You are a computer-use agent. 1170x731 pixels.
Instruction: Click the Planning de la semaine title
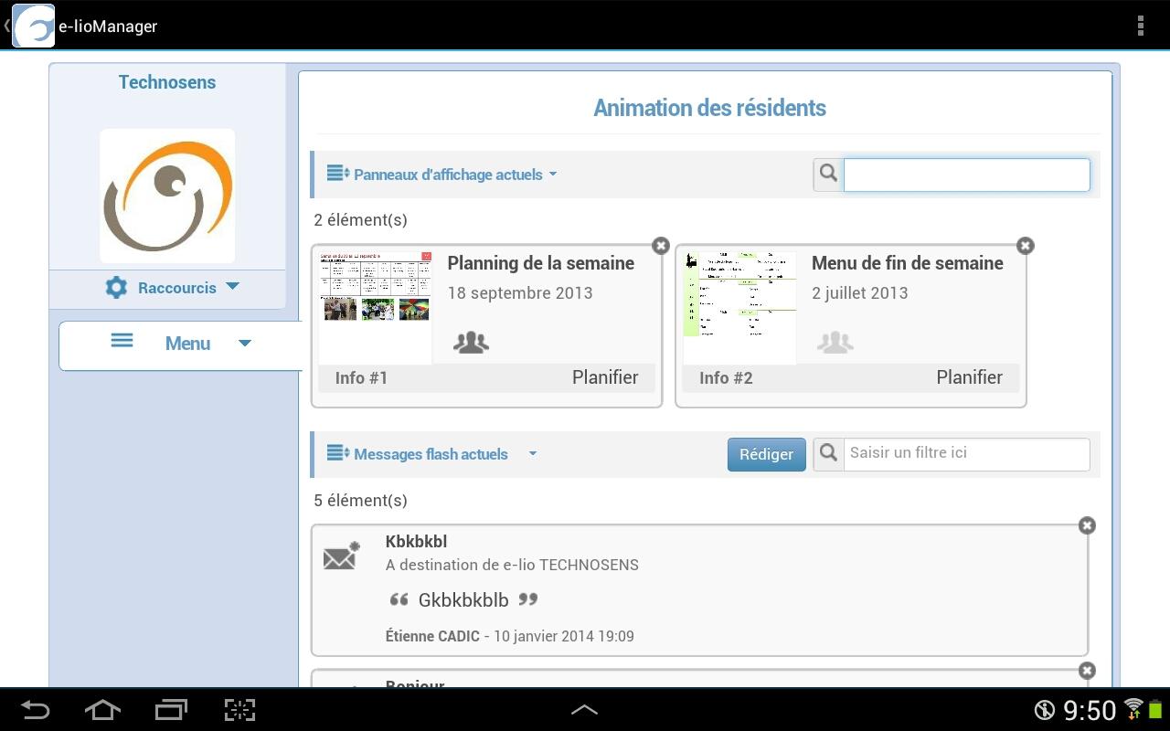tap(541, 263)
